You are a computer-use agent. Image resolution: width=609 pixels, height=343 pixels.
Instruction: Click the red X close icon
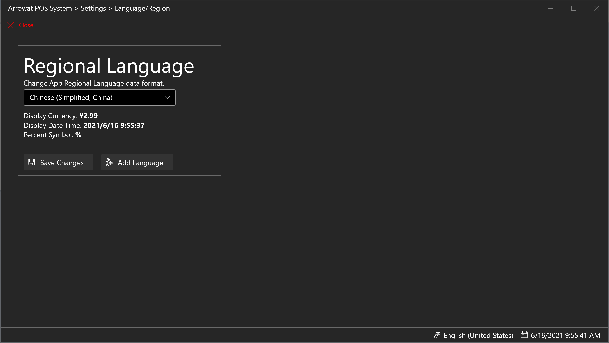(11, 25)
